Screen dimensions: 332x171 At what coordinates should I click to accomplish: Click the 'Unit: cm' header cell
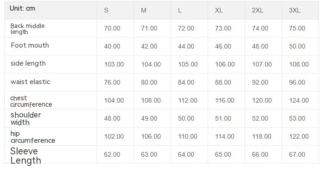(x=50, y=10)
